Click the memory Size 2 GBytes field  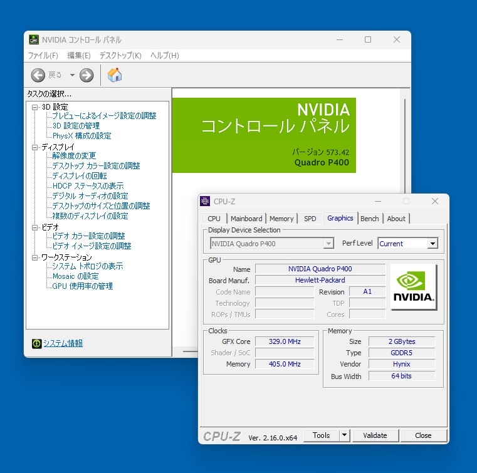pyautogui.click(x=402, y=341)
